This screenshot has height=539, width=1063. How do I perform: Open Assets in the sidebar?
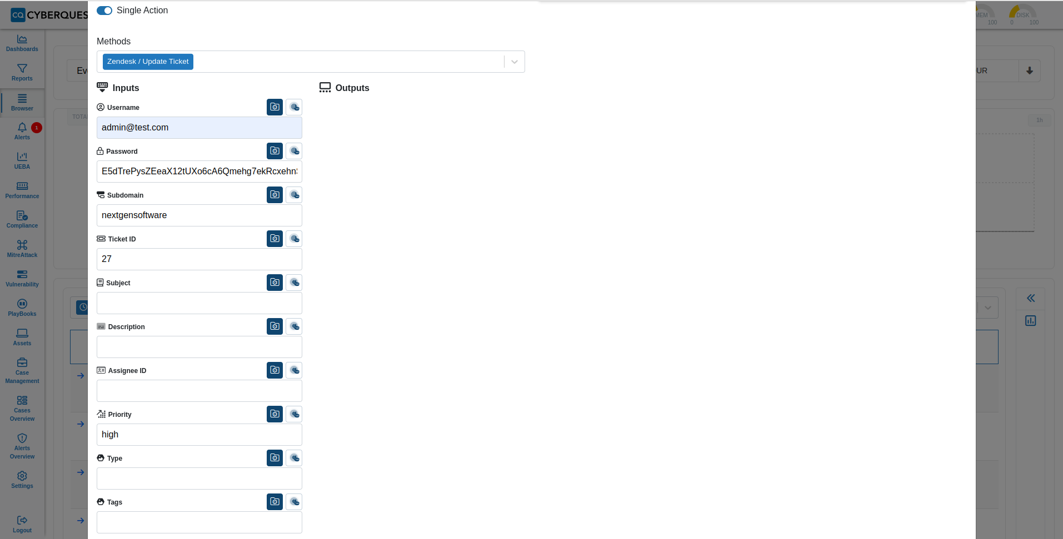tap(22, 337)
